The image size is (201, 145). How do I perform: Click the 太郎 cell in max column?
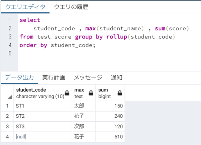tap(84, 106)
